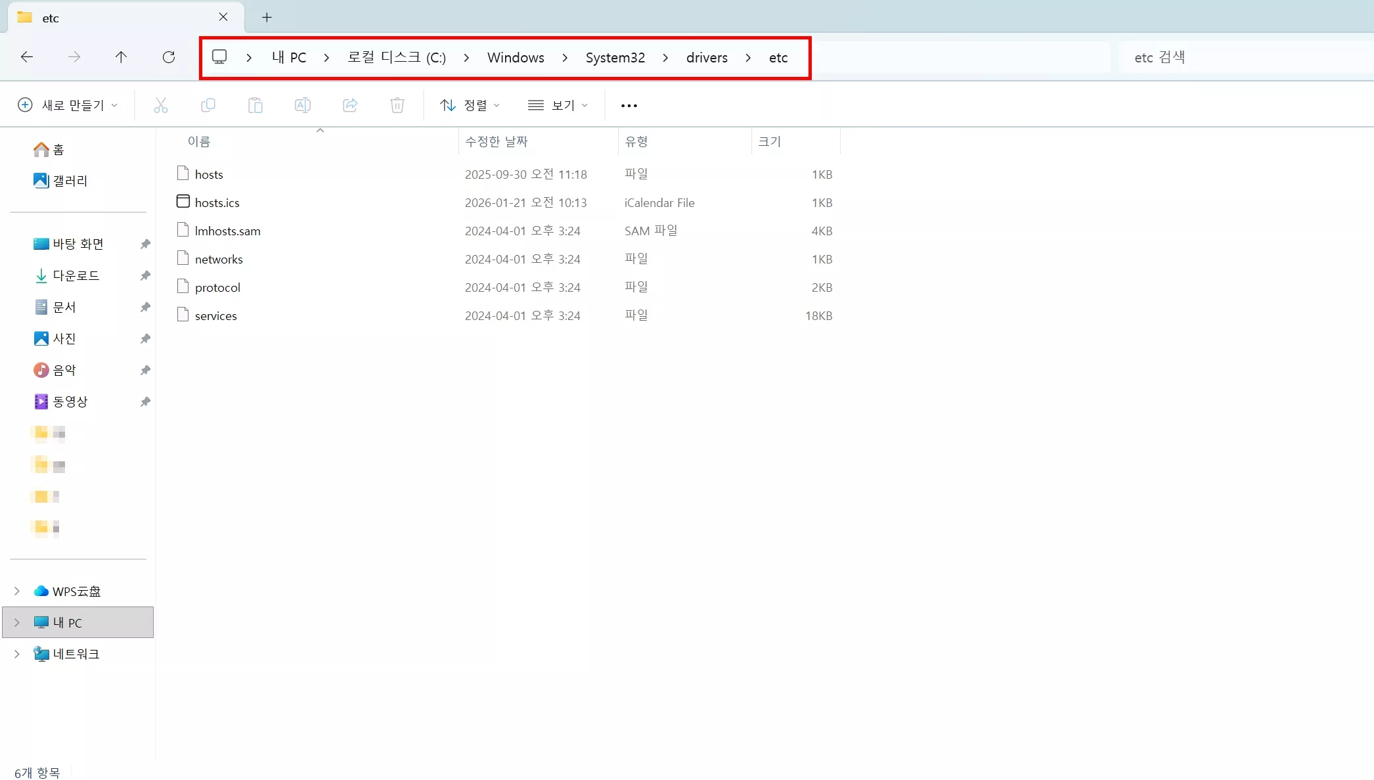Open the 정렬 sort dropdown
Image resolution: width=1374 pixels, height=780 pixels.
pyautogui.click(x=469, y=105)
